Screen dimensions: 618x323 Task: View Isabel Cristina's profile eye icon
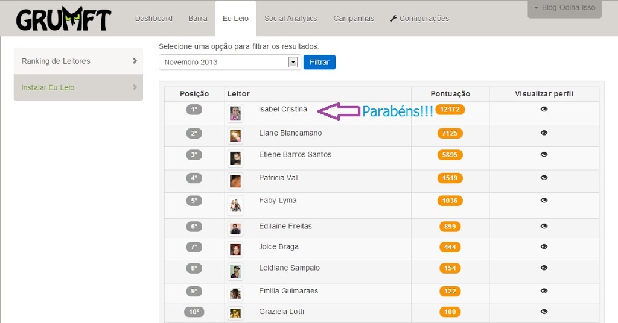544,109
